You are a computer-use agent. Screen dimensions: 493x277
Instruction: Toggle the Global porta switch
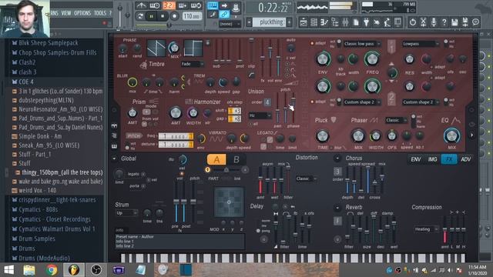pyautogui.click(x=143, y=186)
